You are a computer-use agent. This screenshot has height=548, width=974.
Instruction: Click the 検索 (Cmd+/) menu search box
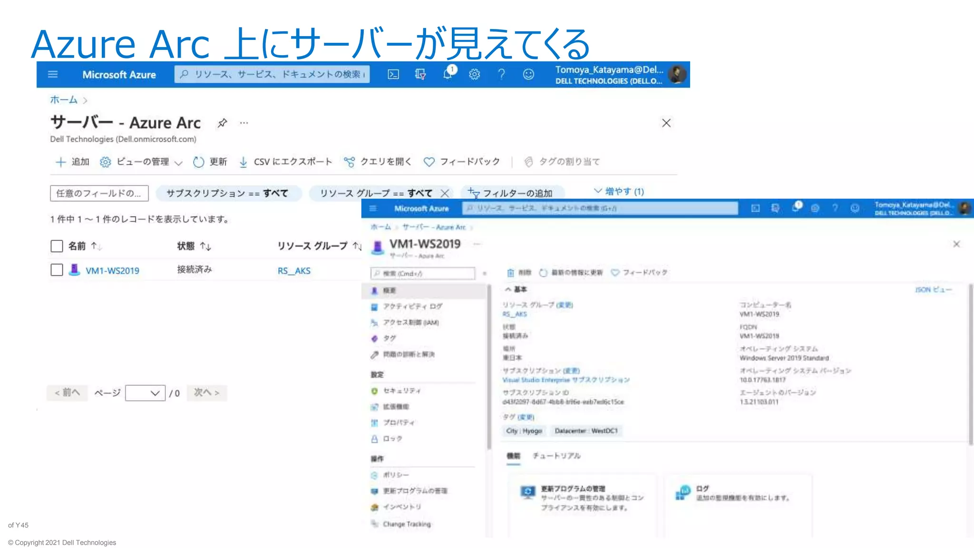pos(423,273)
